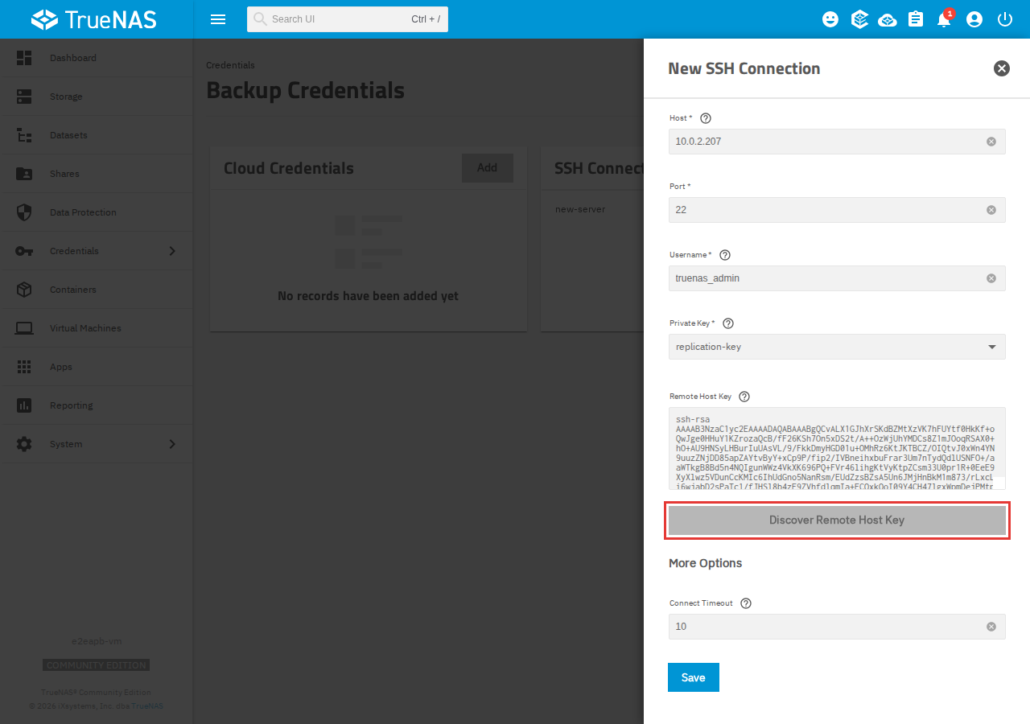Open Storage from the sidebar
Screen dimensions: 1030x724
pyautogui.click(x=97, y=97)
